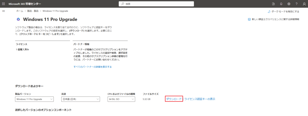Image resolution: width=308 pixels, height=116 pixels.
Task: Click Windows 11 Pro Upgrade breadcrumb
Action: [55, 11]
